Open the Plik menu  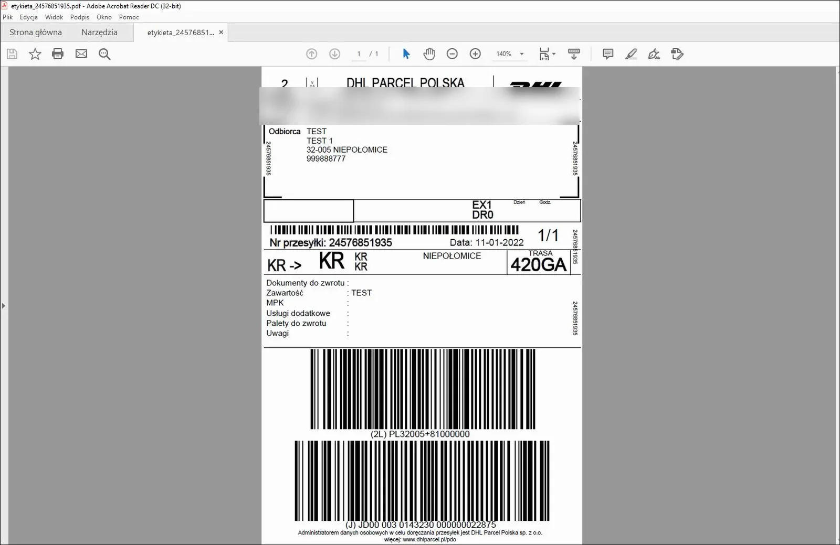coord(7,17)
